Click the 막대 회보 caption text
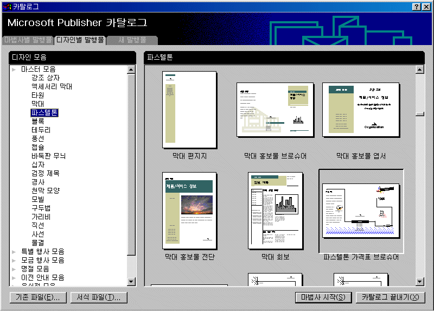The image size is (434, 311). (x=276, y=257)
